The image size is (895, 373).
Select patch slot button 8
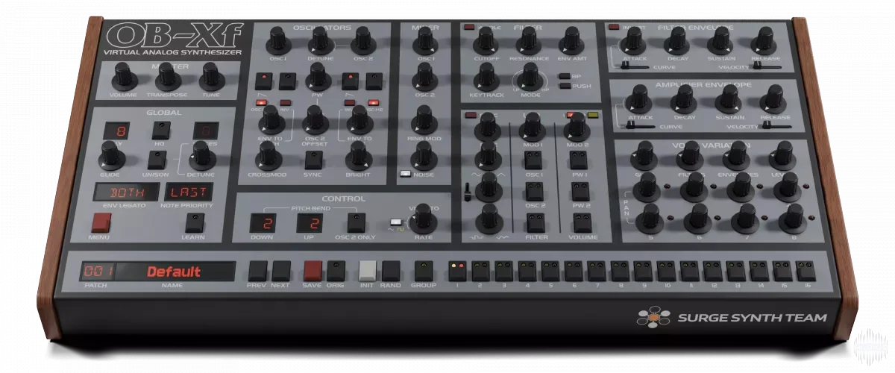click(x=619, y=269)
